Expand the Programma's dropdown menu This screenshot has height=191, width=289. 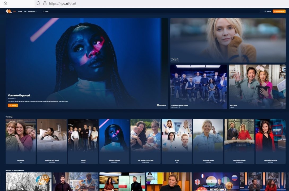coord(32,11)
